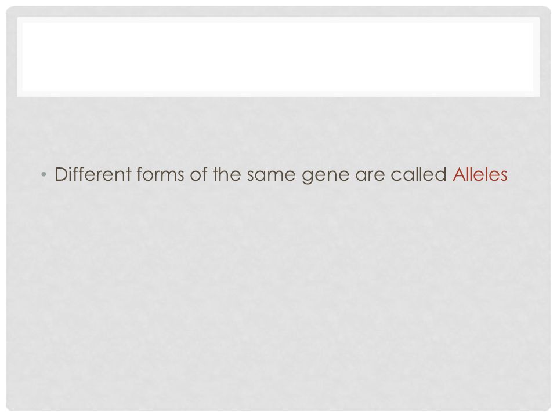Click the center of the white title placeholder

tap(278, 57)
